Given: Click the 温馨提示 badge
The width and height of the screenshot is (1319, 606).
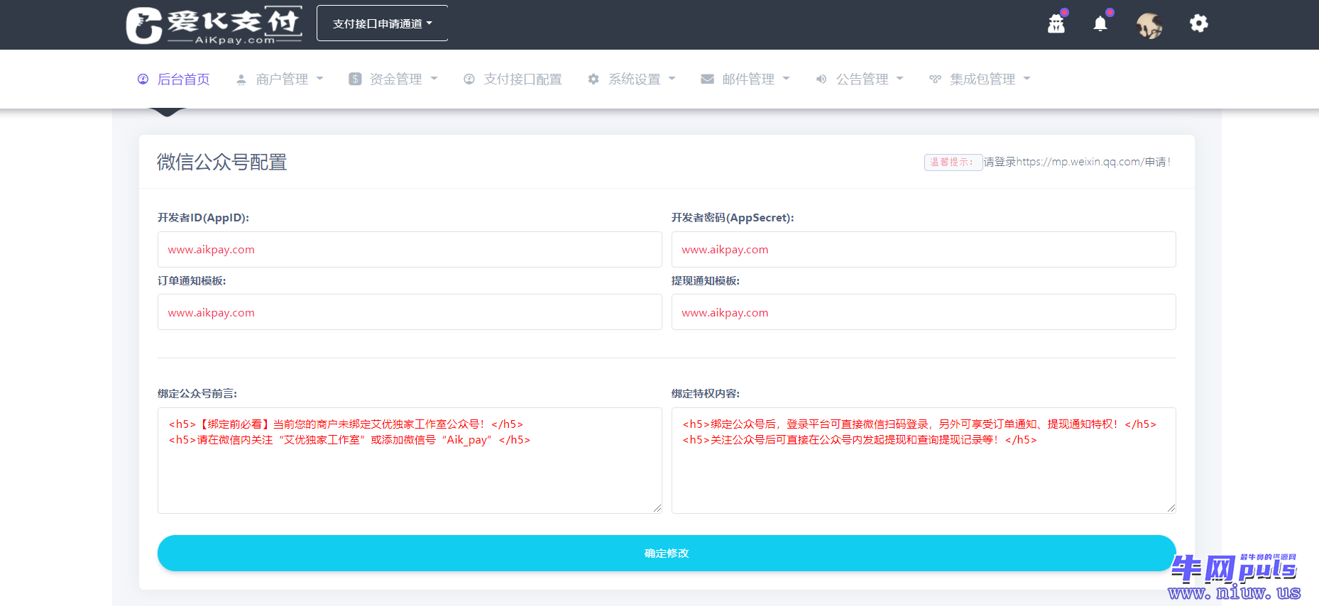Looking at the screenshot, I should (x=953, y=162).
